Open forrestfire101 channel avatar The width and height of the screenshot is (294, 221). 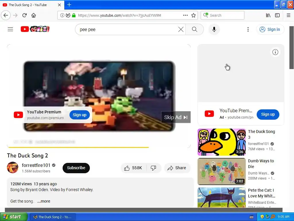click(x=13, y=167)
